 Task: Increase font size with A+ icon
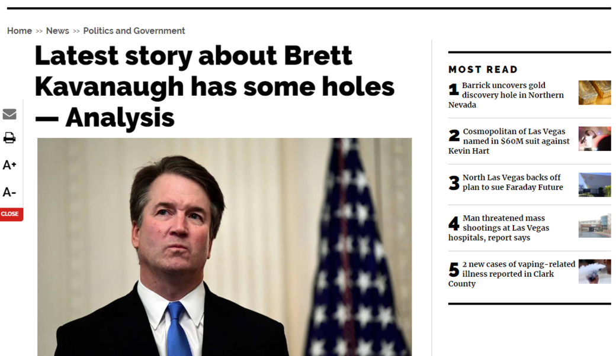(9, 165)
